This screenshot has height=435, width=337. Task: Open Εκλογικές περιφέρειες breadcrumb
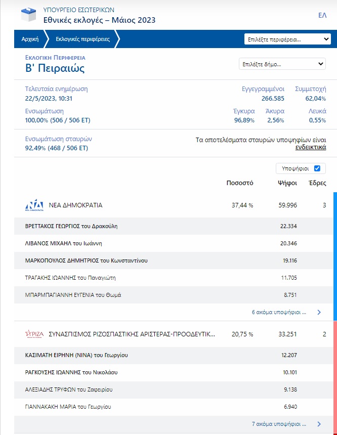(x=82, y=39)
